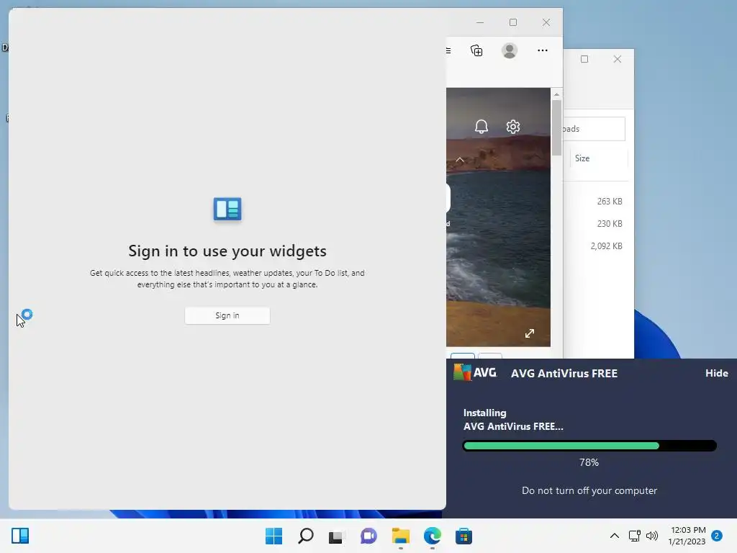Sort by Size column in File Explorer
The height and width of the screenshot is (553, 737).
click(582, 158)
